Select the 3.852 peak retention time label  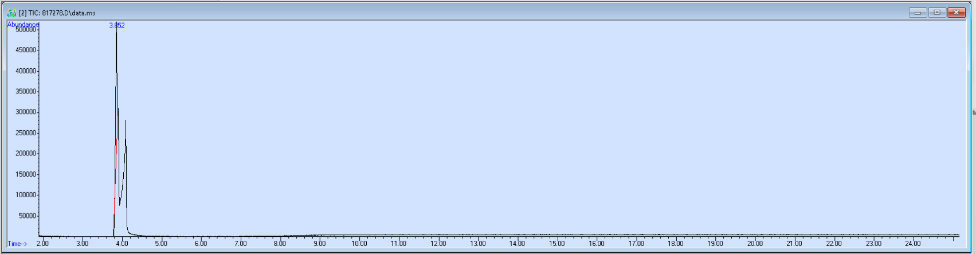(117, 26)
